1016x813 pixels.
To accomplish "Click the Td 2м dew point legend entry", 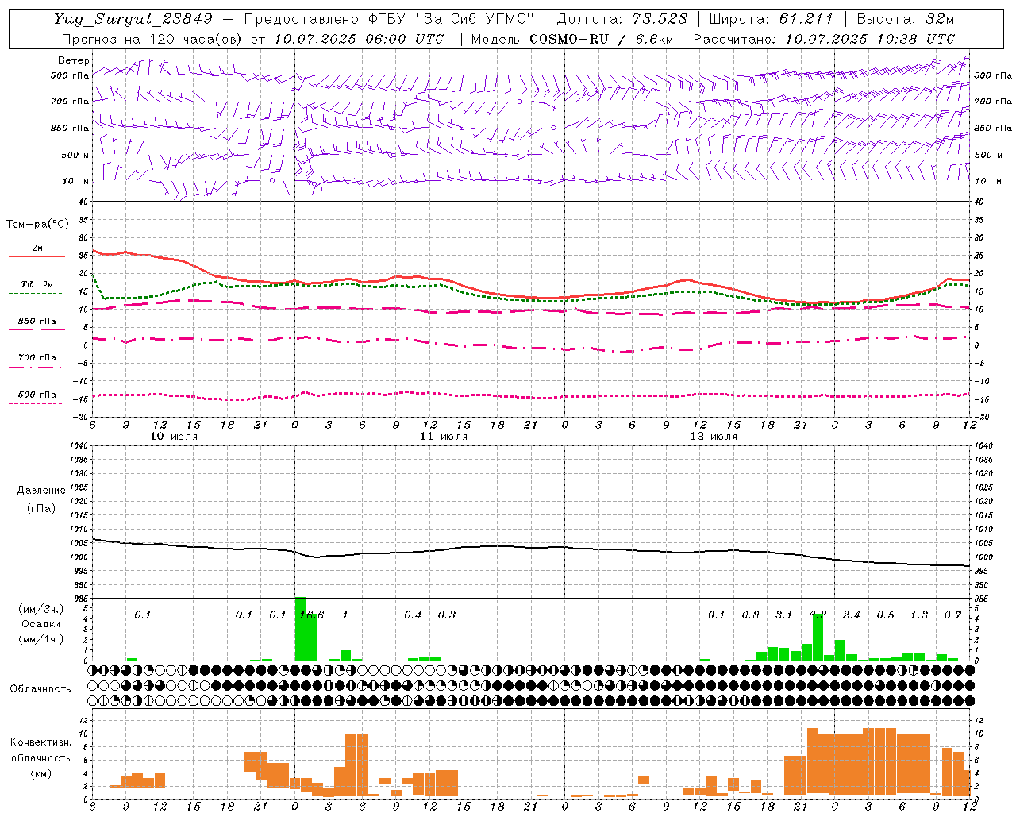I will click(x=37, y=284).
